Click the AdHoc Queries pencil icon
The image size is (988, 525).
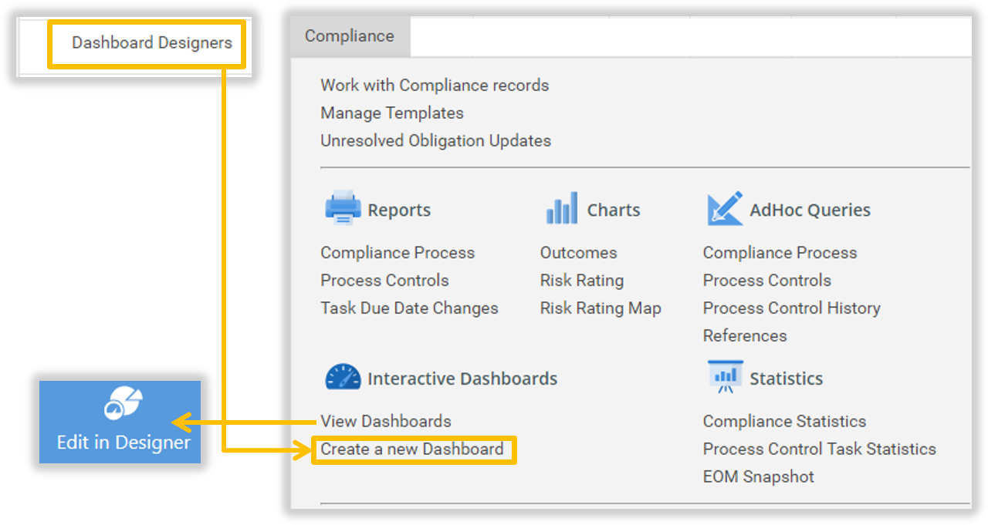(x=724, y=209)
